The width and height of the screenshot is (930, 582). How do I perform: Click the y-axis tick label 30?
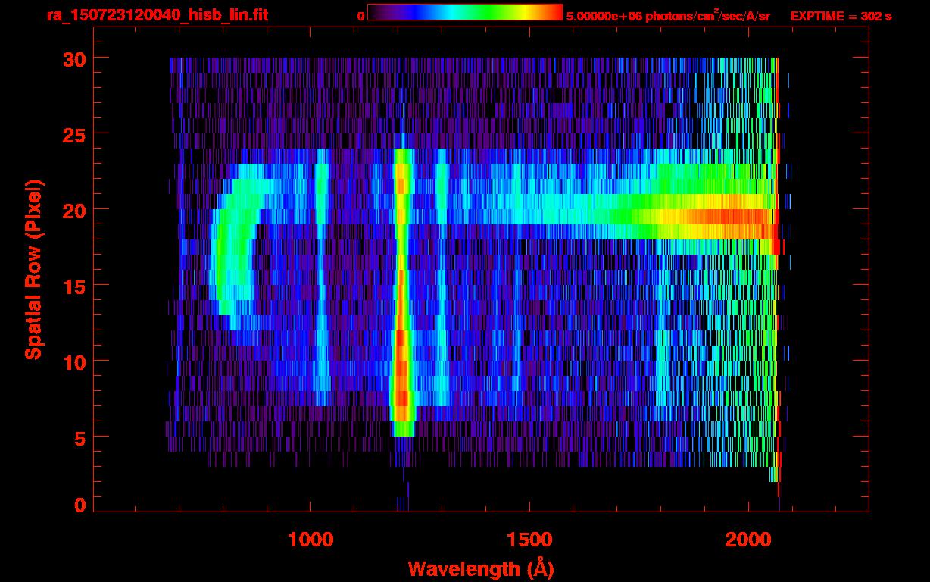coord(74,58)
